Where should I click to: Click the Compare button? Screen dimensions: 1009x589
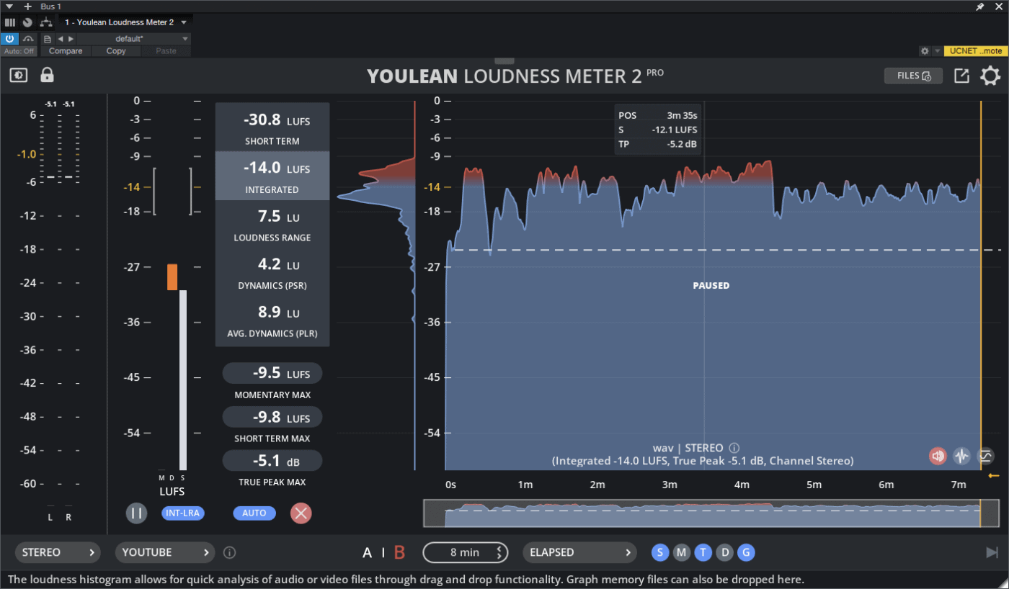point(66,51)
